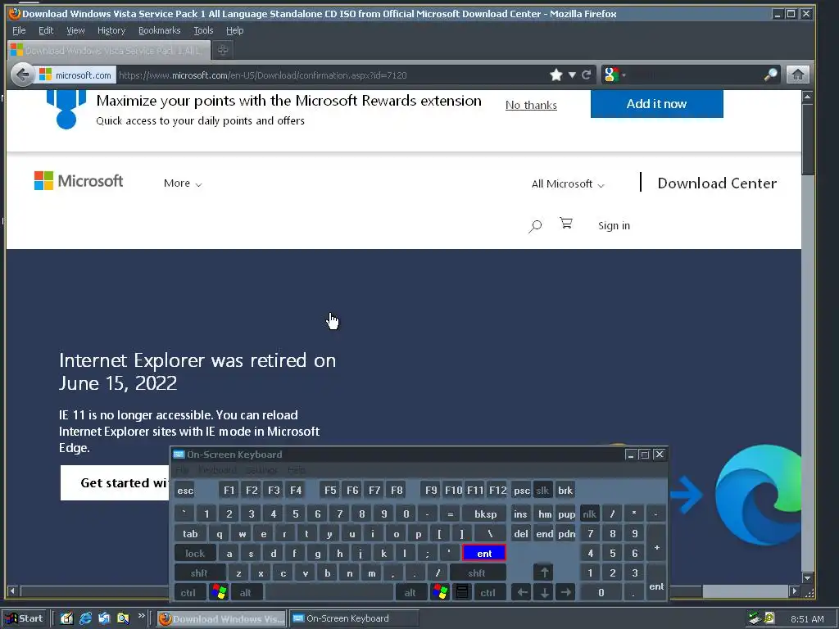Click the vertical scrollbar thumb of the page
Screen dimensions: 839x629
[x=807, y=139]
